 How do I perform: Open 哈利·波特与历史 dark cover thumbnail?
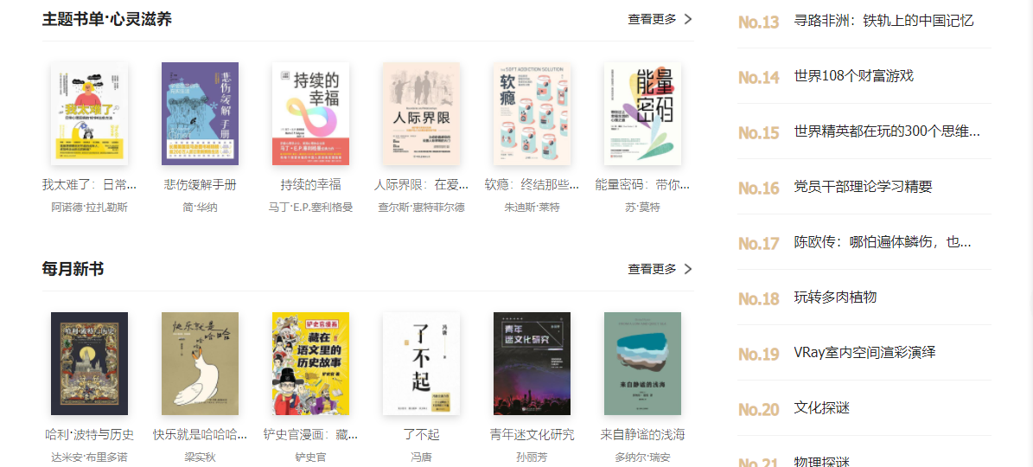[x=90, y=363]
